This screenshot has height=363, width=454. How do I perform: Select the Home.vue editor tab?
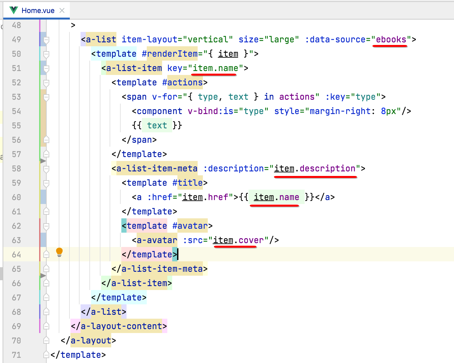[x=37, y=10]
